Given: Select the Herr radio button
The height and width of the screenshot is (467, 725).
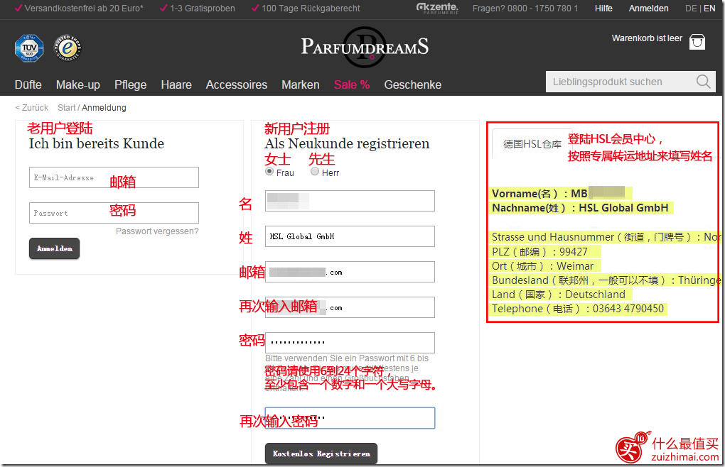Looking at the screenshot, I should 315,171.
